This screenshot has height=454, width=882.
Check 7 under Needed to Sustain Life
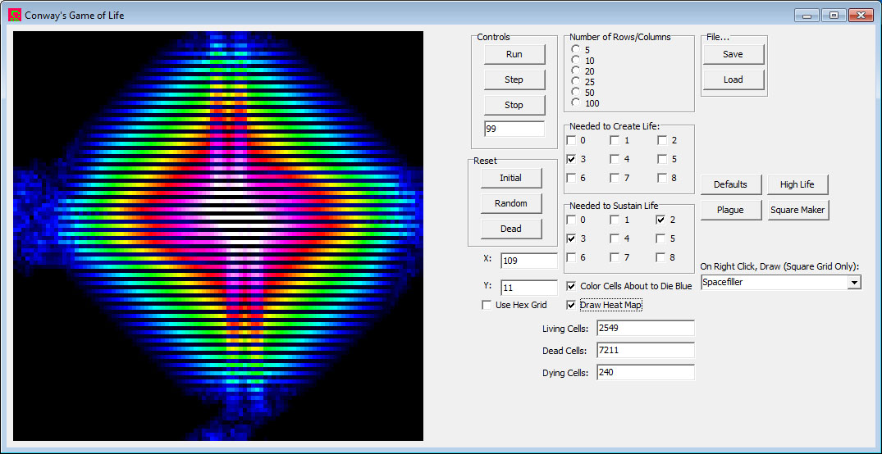615,257
